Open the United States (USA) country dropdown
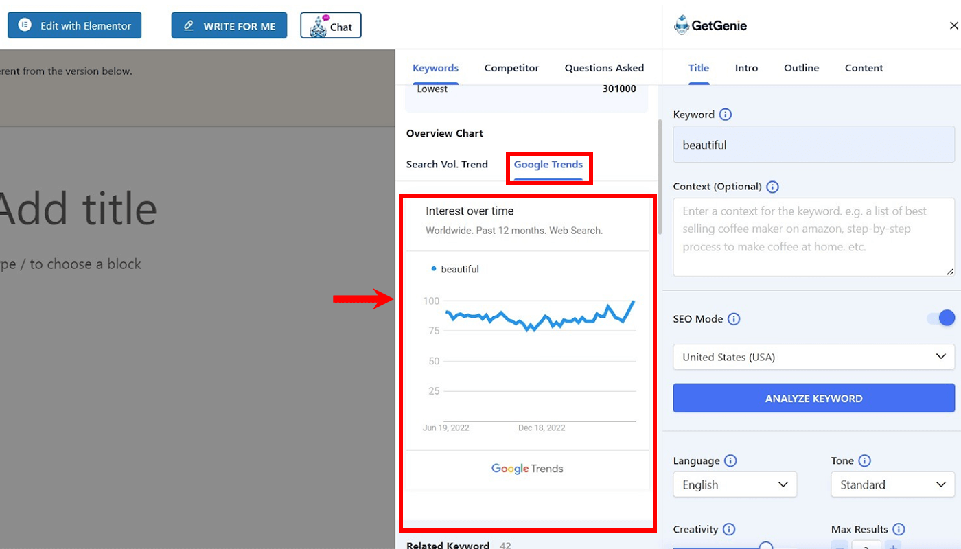This screenshot has height=549, width=961. [814, 357]
